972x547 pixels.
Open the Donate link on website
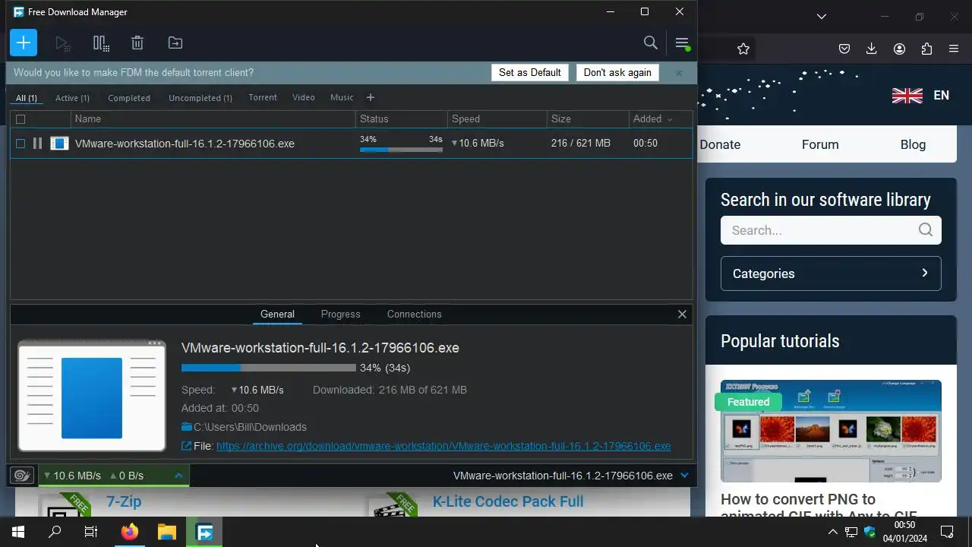[720, 144]
